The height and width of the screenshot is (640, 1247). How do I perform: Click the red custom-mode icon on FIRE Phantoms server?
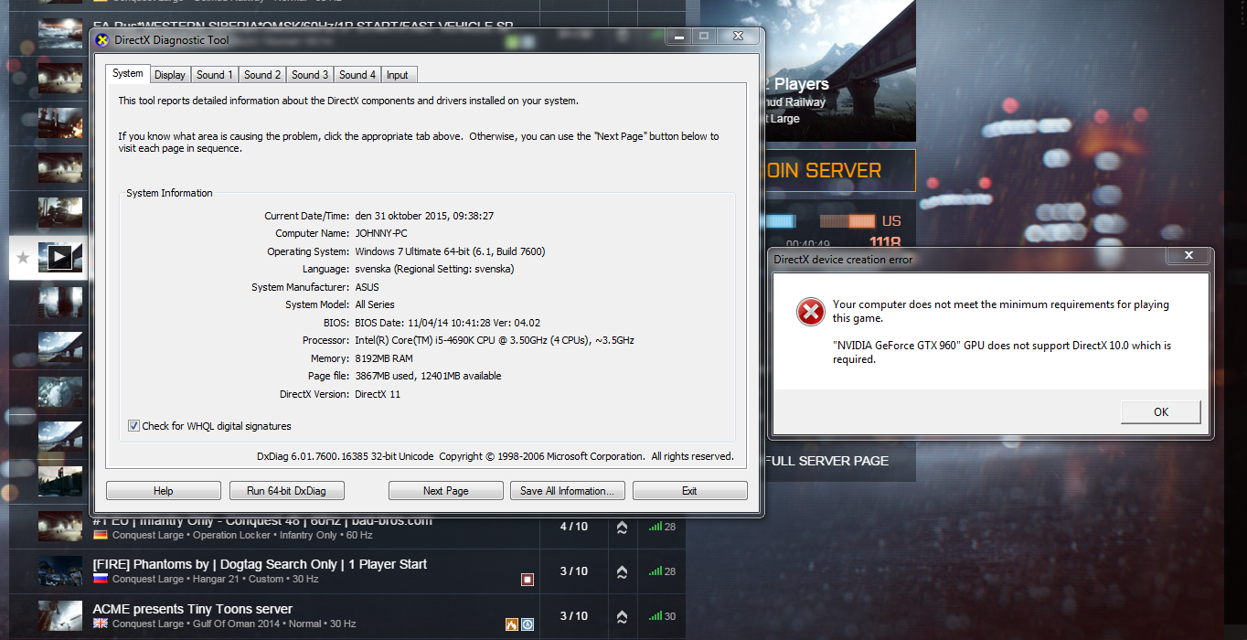pos(528,580)
